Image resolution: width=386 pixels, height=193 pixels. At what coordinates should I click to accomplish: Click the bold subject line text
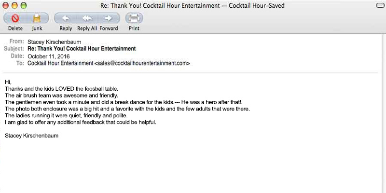pyautogui.click(x=82, y=49)
